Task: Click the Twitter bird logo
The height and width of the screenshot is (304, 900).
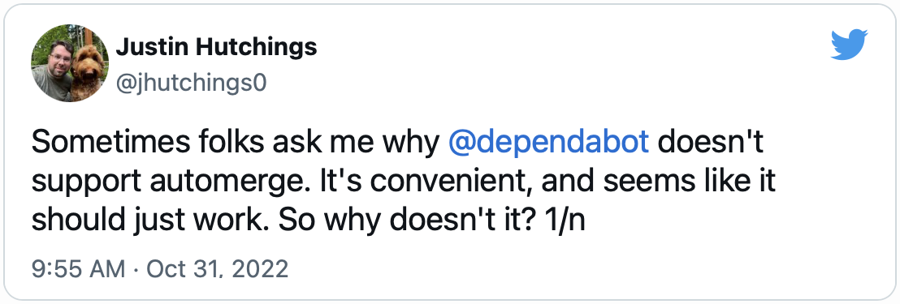Action: (x=849, y=45)
